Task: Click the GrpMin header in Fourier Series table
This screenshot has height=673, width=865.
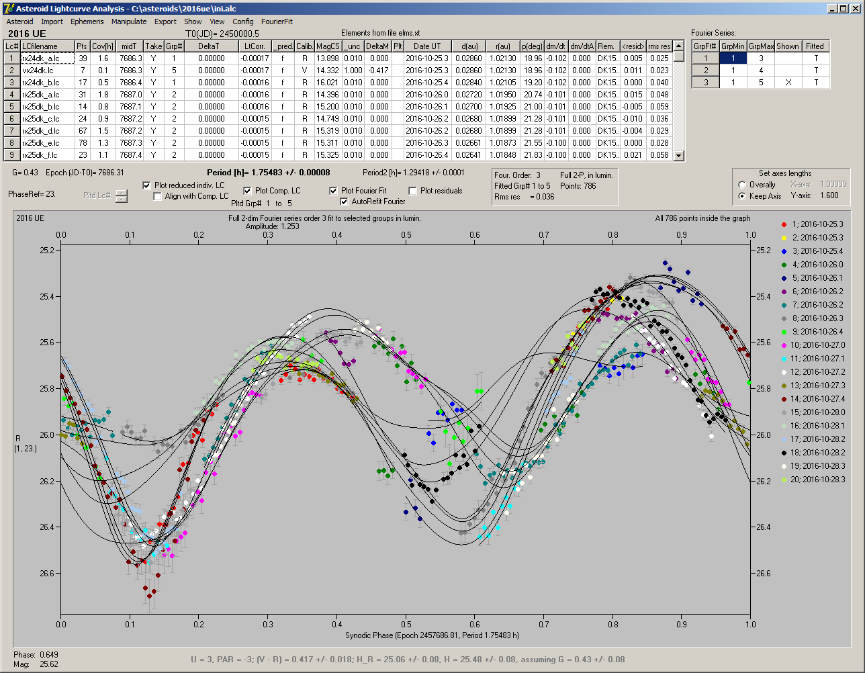Action: pyautogui.click(x=733, y=46)
